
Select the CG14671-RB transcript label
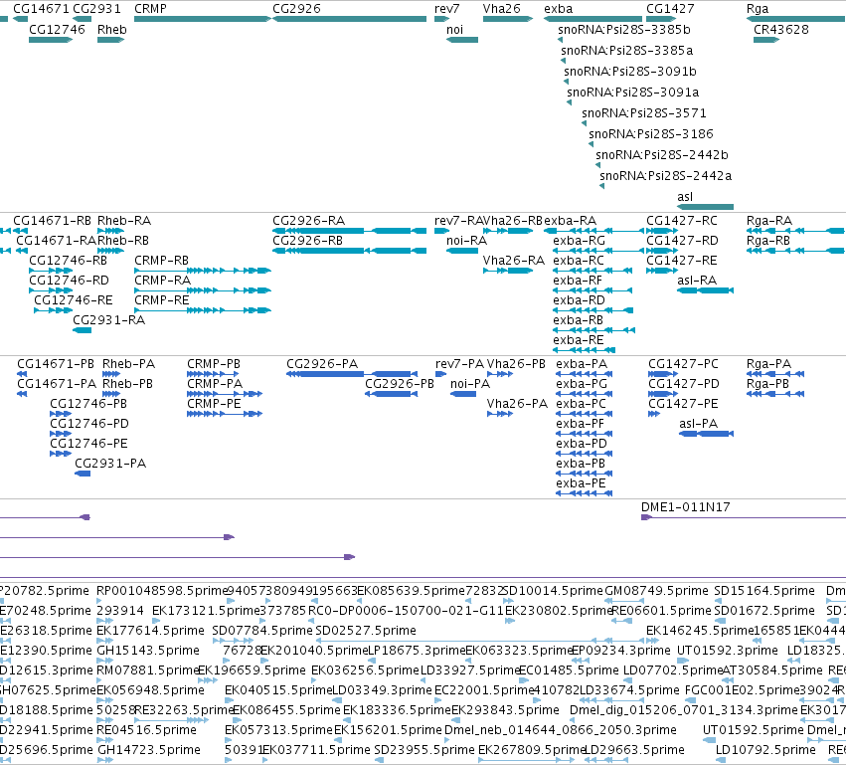(53, 221)
